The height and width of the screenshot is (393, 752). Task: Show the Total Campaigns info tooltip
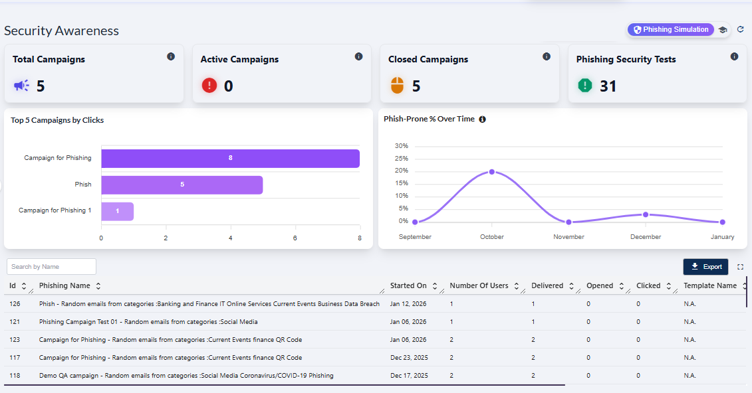(172, 56)
